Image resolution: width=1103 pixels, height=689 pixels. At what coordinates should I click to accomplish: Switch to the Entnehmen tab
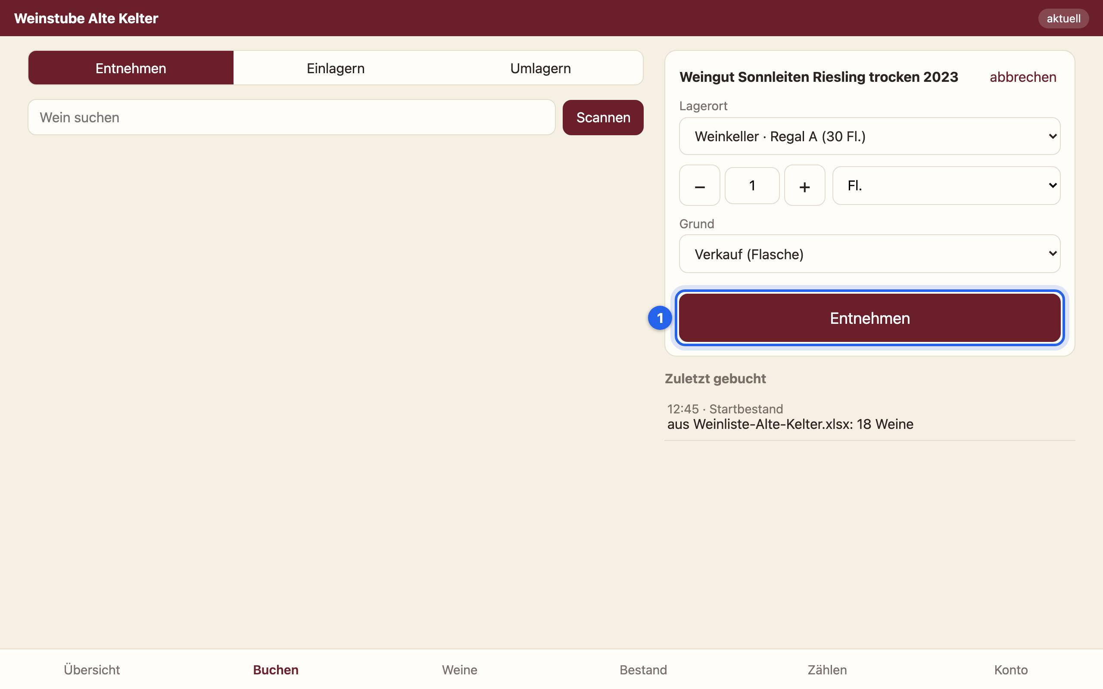point(131,68)
